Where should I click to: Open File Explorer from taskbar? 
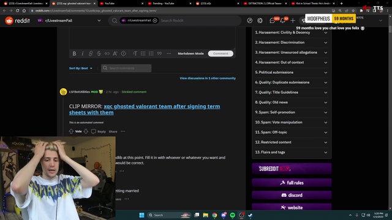pos(206,215)
